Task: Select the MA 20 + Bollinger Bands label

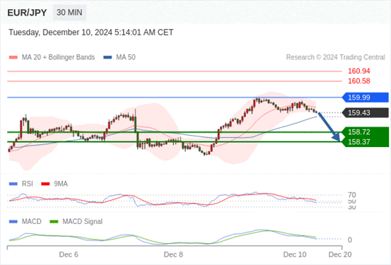Action: [x=59, y=57]
